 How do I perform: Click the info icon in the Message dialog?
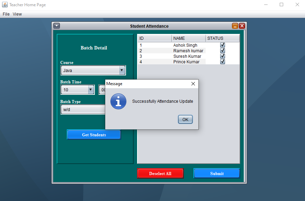[x=118, y=101]
